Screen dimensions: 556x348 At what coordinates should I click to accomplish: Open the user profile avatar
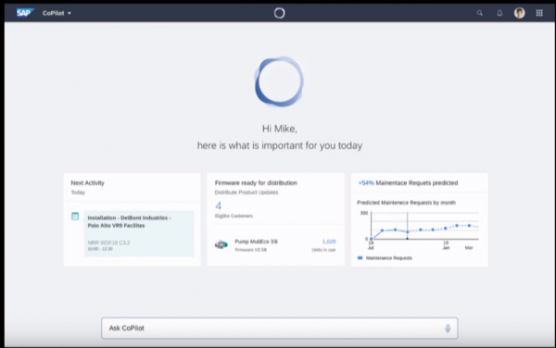tap(520, 13)
